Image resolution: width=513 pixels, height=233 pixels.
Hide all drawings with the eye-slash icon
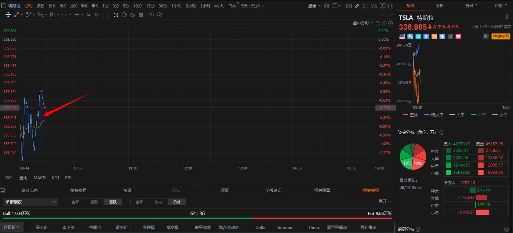coord(132,15)
